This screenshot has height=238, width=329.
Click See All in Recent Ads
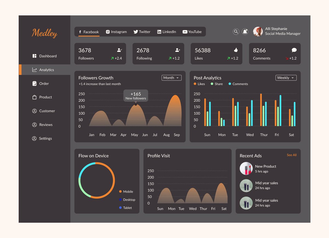[x=292, y=155]
